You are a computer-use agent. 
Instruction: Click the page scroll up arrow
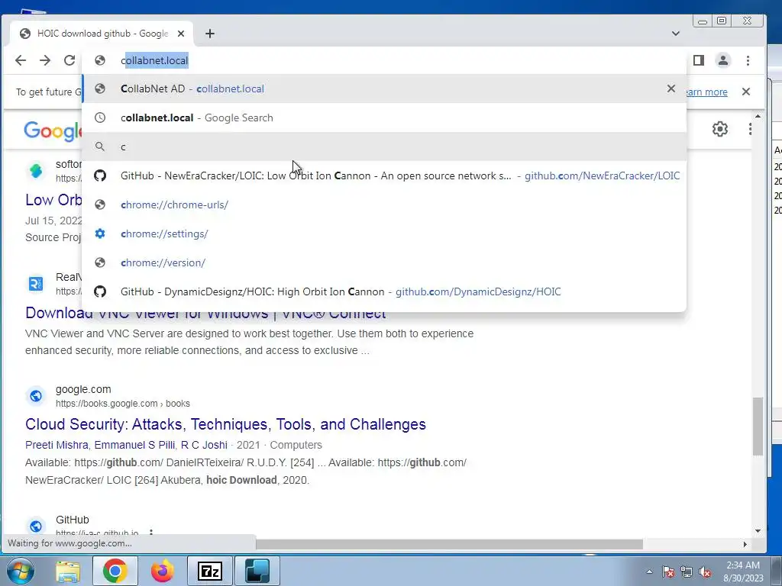[758, 116]
